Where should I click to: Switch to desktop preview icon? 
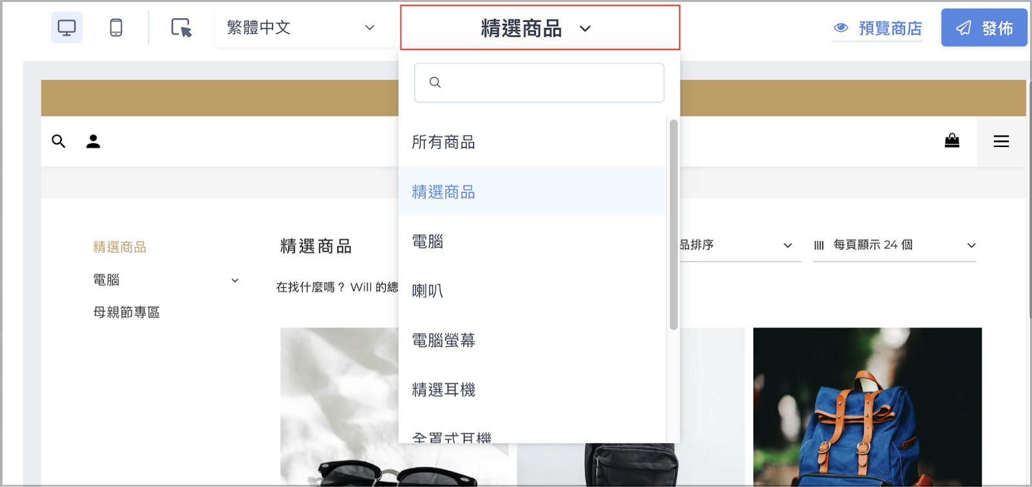click(x=66, y=28)
